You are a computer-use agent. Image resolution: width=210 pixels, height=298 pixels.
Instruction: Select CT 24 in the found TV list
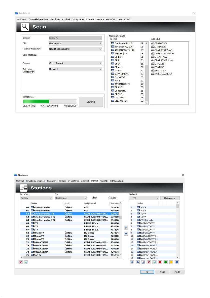(127, 64)
